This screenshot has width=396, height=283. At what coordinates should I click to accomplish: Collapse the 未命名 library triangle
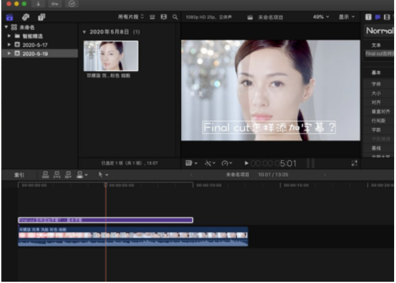pyautogui.click(x=6, y=27)
